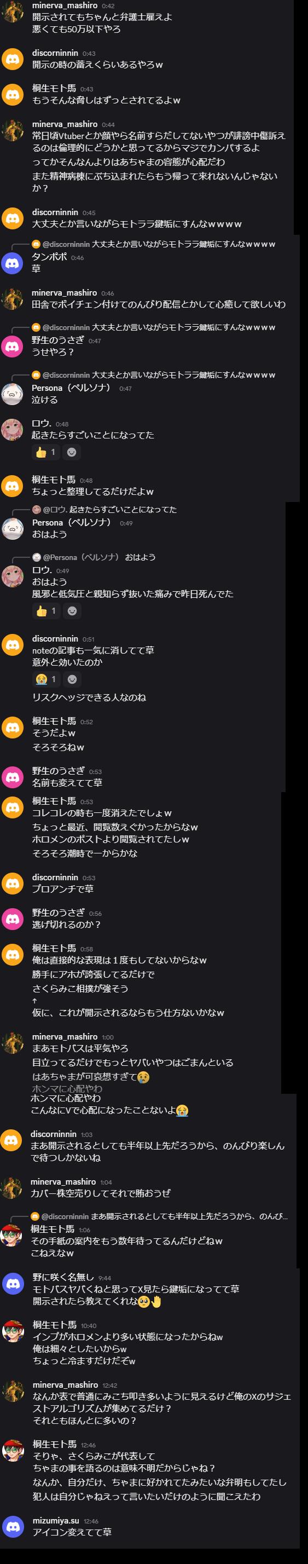Open minerva_mashiro's avatar at 0:42 message
Screen dimensions: 308x1564
(12, 11)
